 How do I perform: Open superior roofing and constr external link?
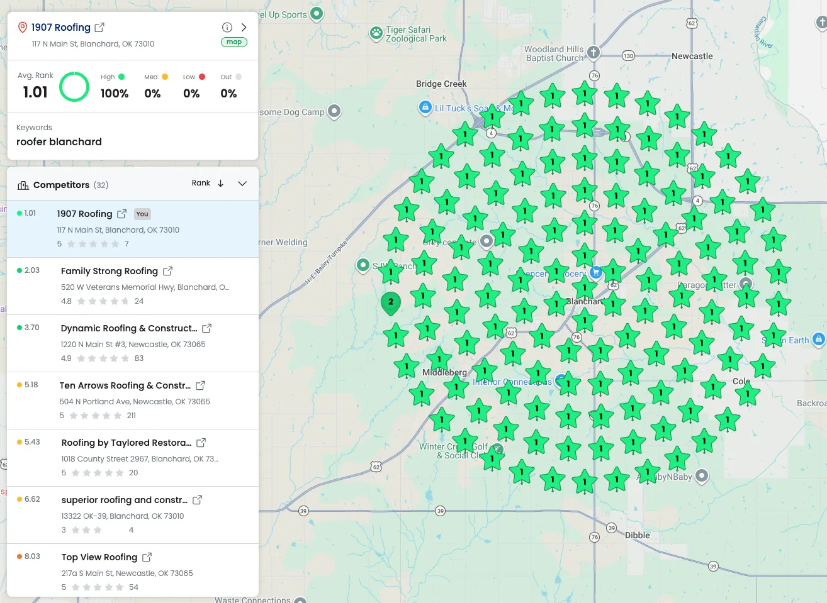tap(197, 500)
